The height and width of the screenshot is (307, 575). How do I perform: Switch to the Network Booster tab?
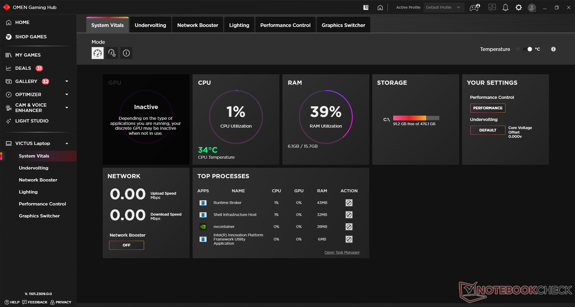point(198,25)
